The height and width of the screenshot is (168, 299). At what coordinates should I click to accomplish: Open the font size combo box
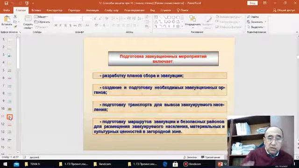[87, 19]
